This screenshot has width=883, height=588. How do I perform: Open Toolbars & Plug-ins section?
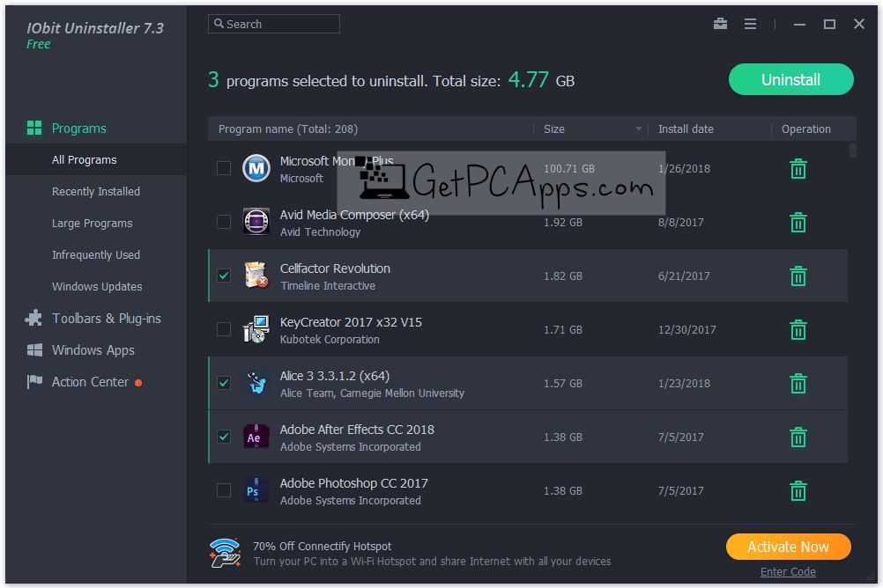tap(106, 319)
